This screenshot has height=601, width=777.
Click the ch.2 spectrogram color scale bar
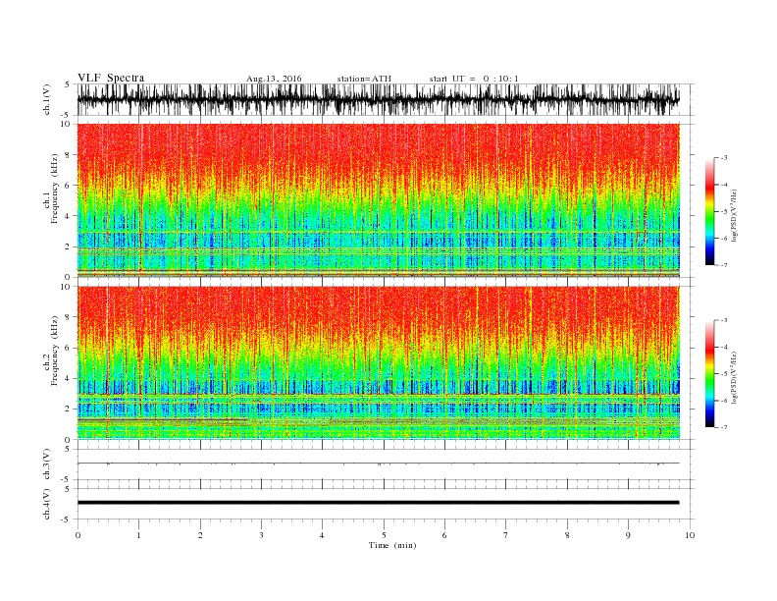tap(709, 374)
